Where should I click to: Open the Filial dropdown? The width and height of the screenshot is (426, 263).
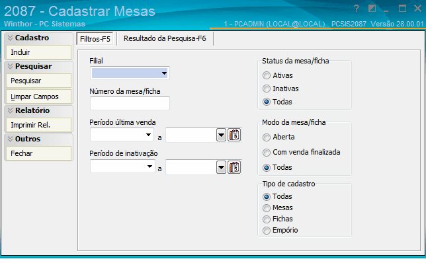coord(164,73)
